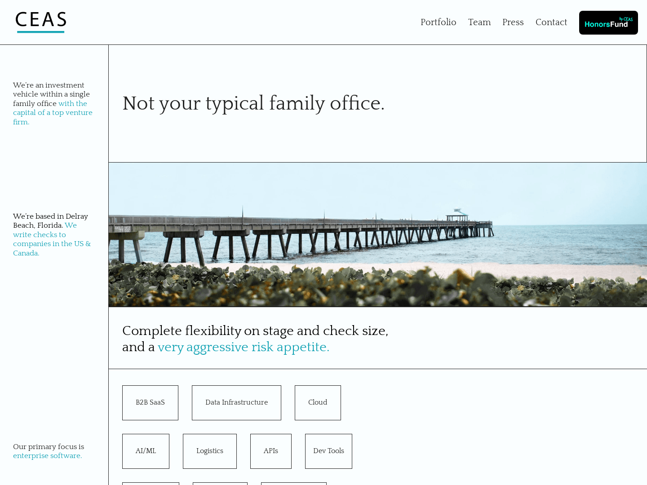Image resolution: width=647 pixels, height=485 pixels.
Task: Choose the Cloud focus box
Action: [x=318, y=403]
